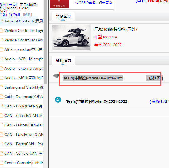Screen dimensions: 169x168
Task: Click the page icon beside CAN - Party
Action: [x=1, y=144]
